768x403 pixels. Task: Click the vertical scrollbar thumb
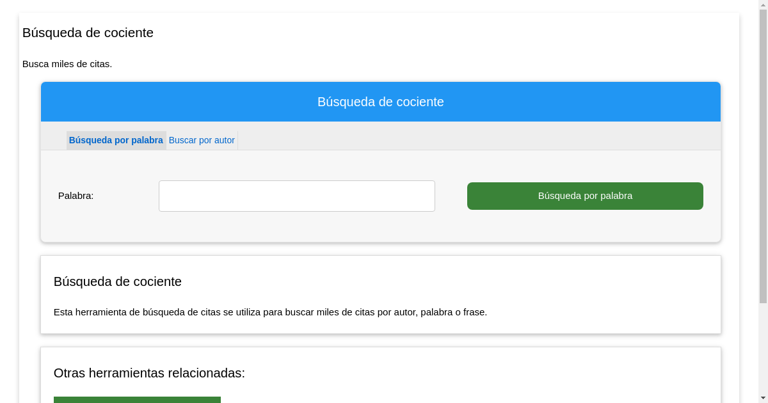point(763,154)
